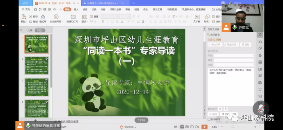Switch to slide sorter view icon
This screenshot has height=130, width=283.
click(x=187, y=127)
